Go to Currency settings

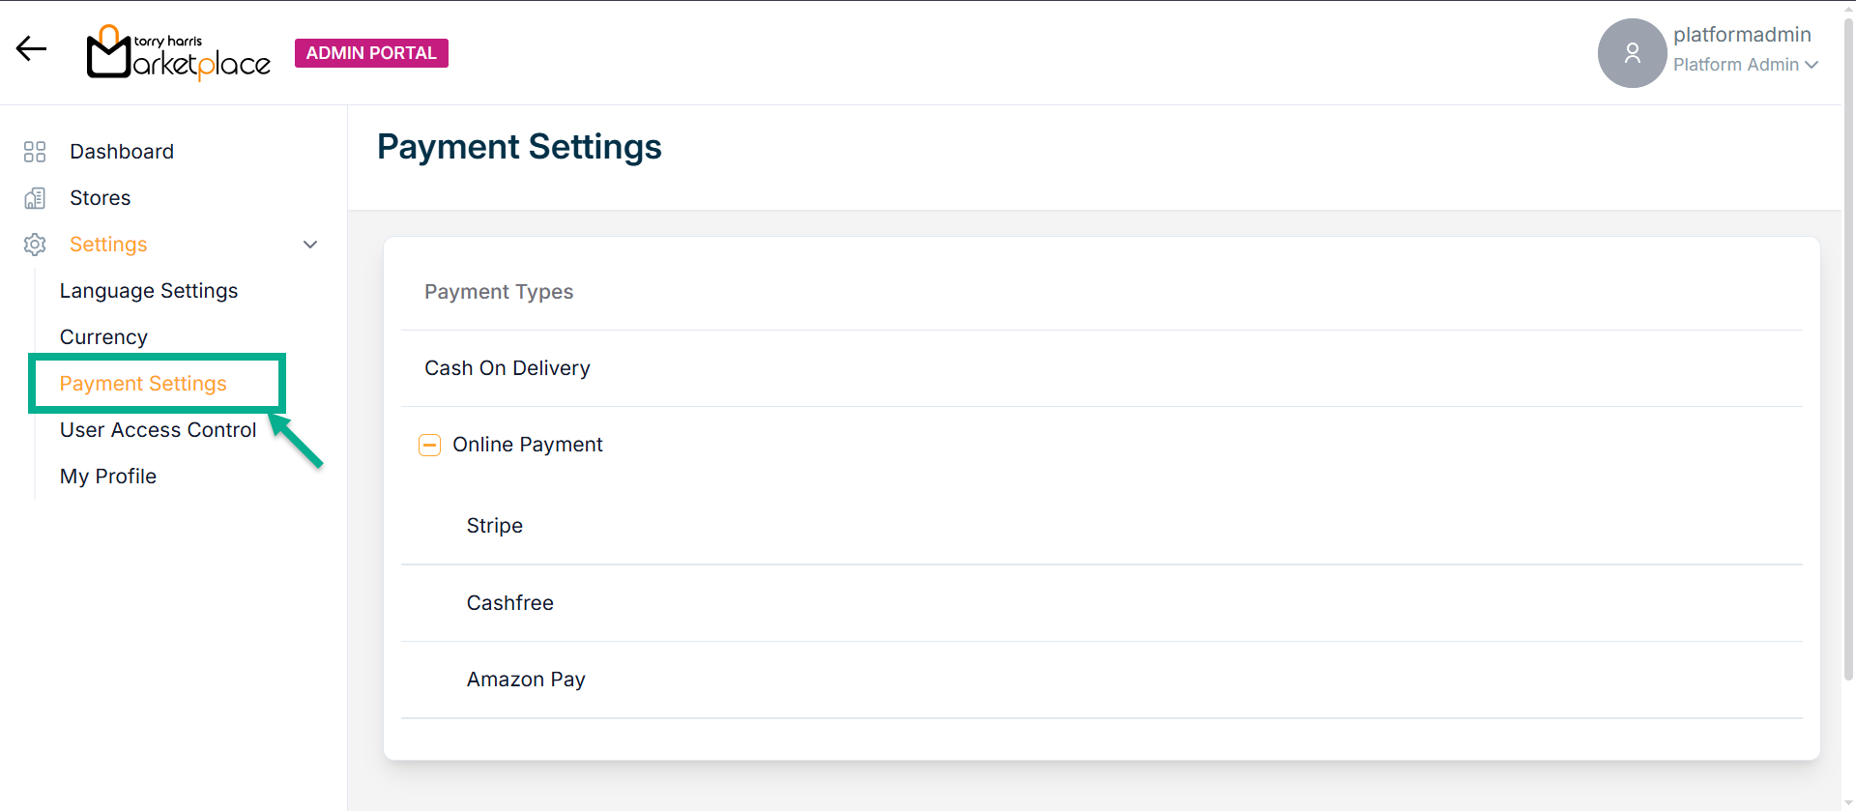click(x=103, y=337)
